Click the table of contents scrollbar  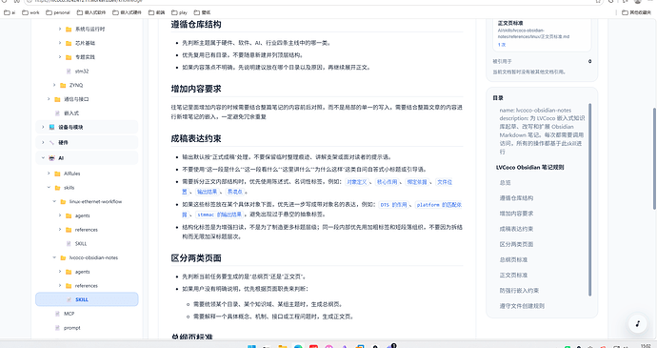point(590,199)
